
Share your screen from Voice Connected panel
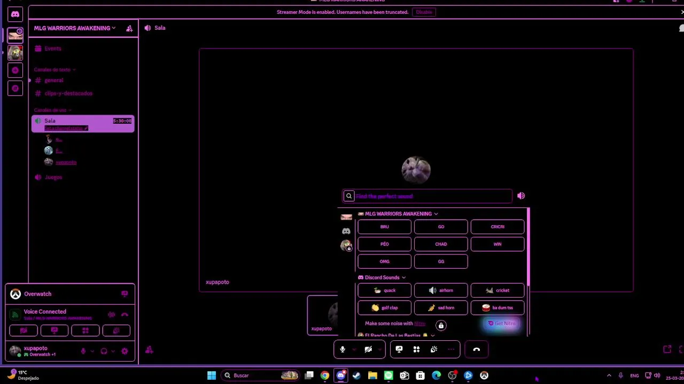pyautogui.click(x=55, y=331)
